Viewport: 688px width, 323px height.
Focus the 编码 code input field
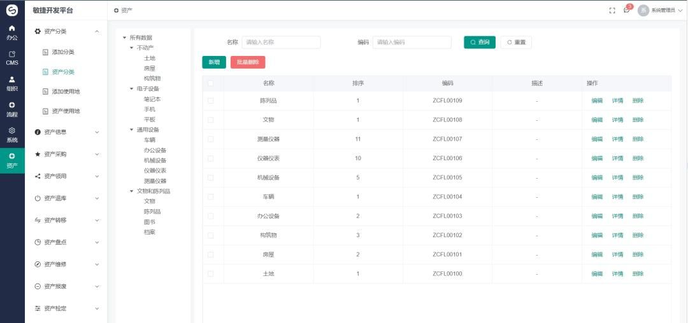(x=412, y=43)
